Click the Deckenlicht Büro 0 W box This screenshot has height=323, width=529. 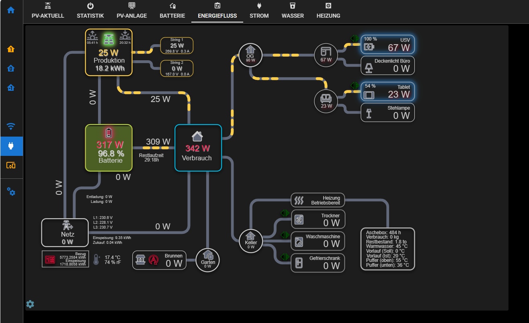[388, 65]
